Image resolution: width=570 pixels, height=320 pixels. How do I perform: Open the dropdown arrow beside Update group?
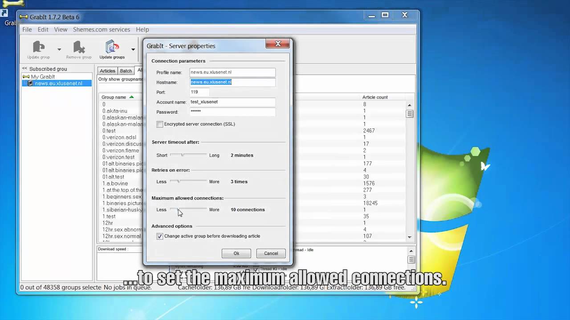(x=59, y=49)
